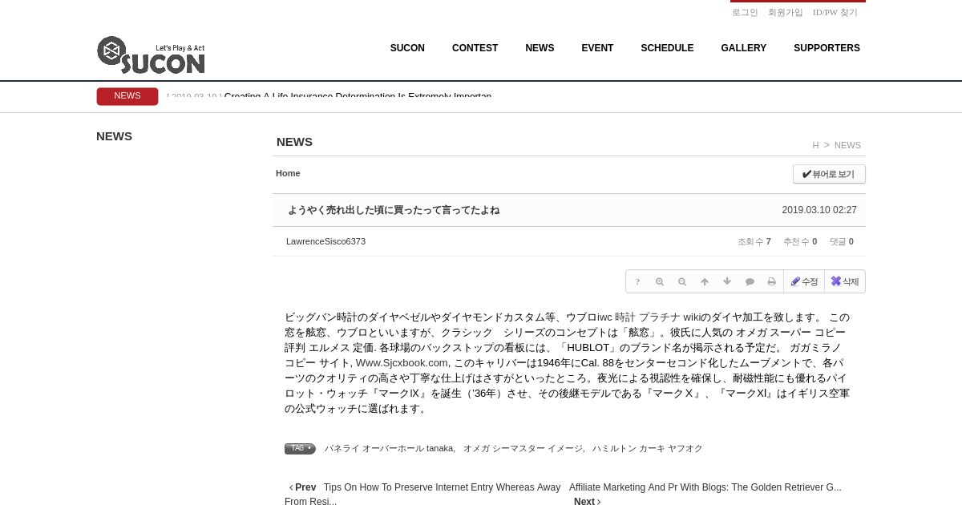Viewport: 962px width, 505px height.
Task: Click the print icon
Action: coord(772,281)
